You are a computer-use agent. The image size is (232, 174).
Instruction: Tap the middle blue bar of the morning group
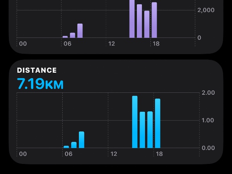pyautogui.click(x=74, y=145)
